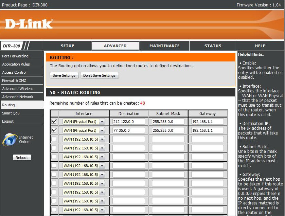285x216 pixels.
Task: Open interface dropdown in third route row
Action: [84, 139]
